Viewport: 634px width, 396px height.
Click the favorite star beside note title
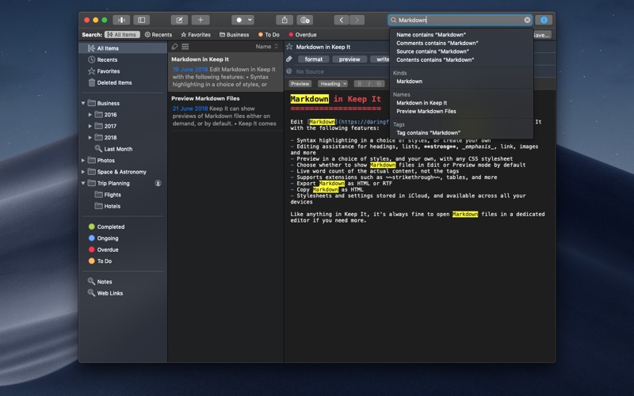tap(289, 48)
